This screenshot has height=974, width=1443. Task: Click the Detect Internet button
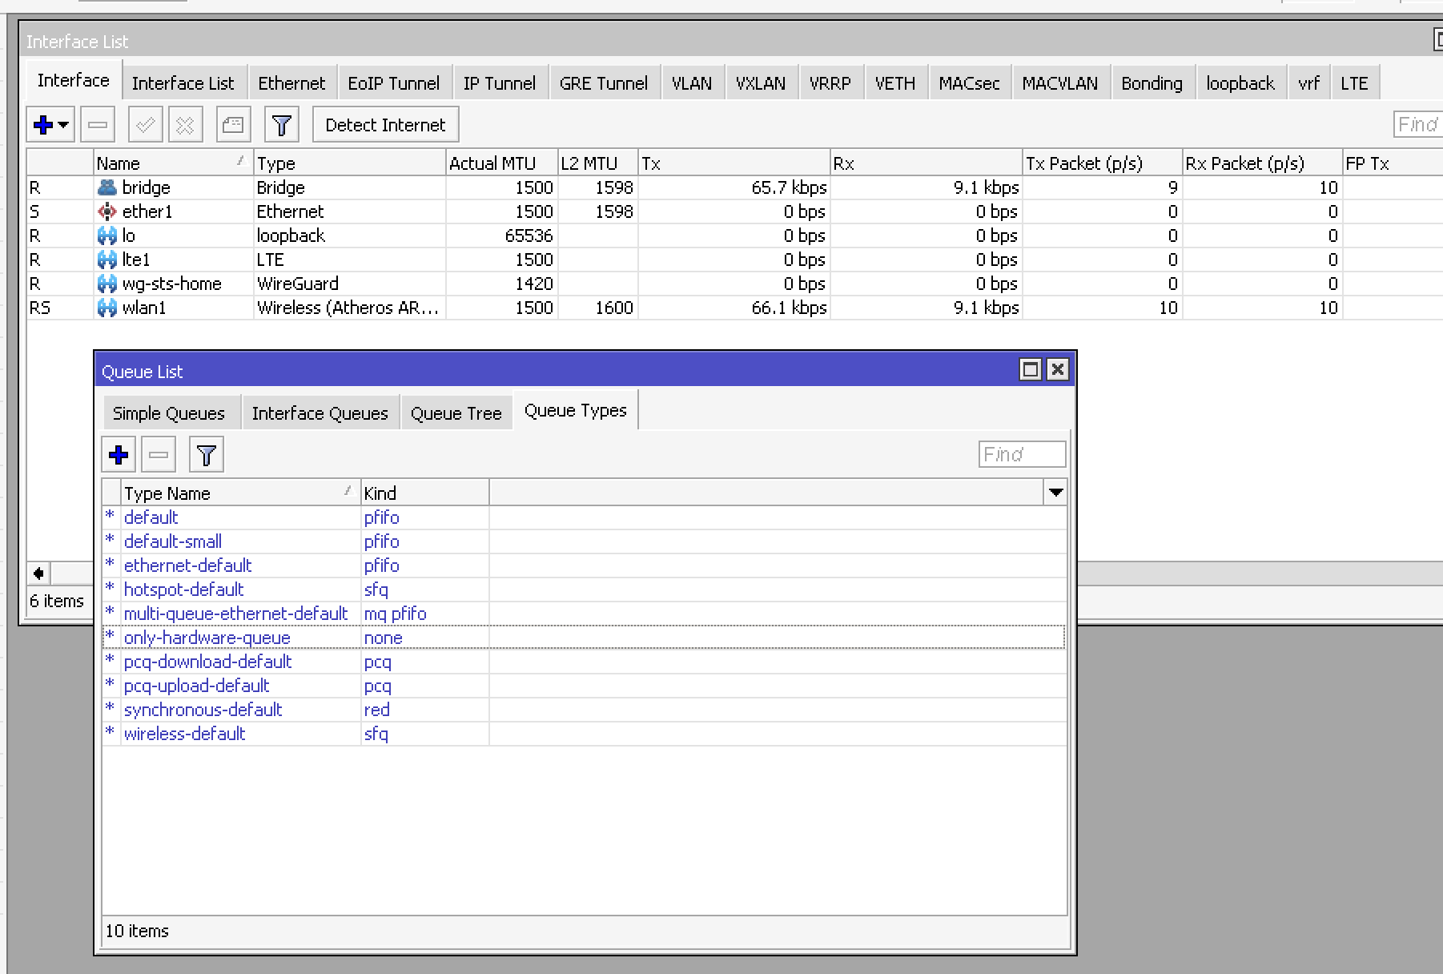point(385,125)
